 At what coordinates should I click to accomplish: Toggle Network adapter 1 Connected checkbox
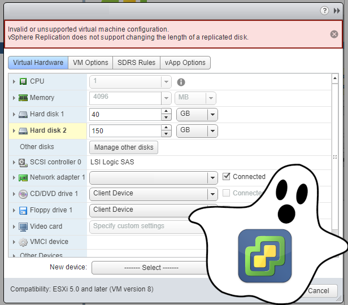pos(226,177)
